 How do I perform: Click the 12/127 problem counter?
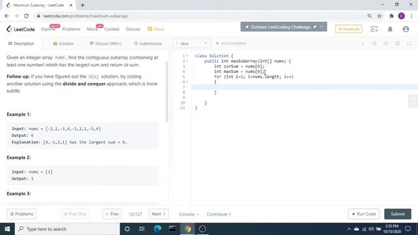pyautogui.click(x=135, y=214)
